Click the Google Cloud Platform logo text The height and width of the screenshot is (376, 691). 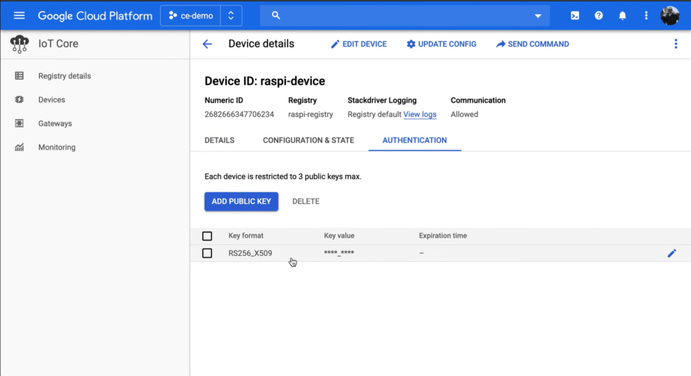pos(95,16)
